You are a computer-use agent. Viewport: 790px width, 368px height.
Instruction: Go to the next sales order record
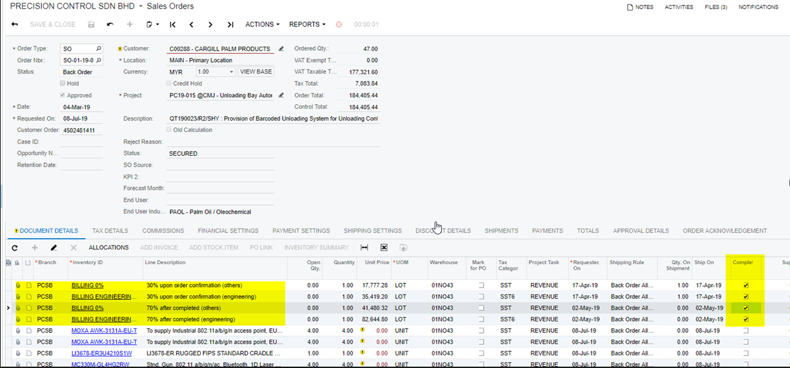click(210, 25)
